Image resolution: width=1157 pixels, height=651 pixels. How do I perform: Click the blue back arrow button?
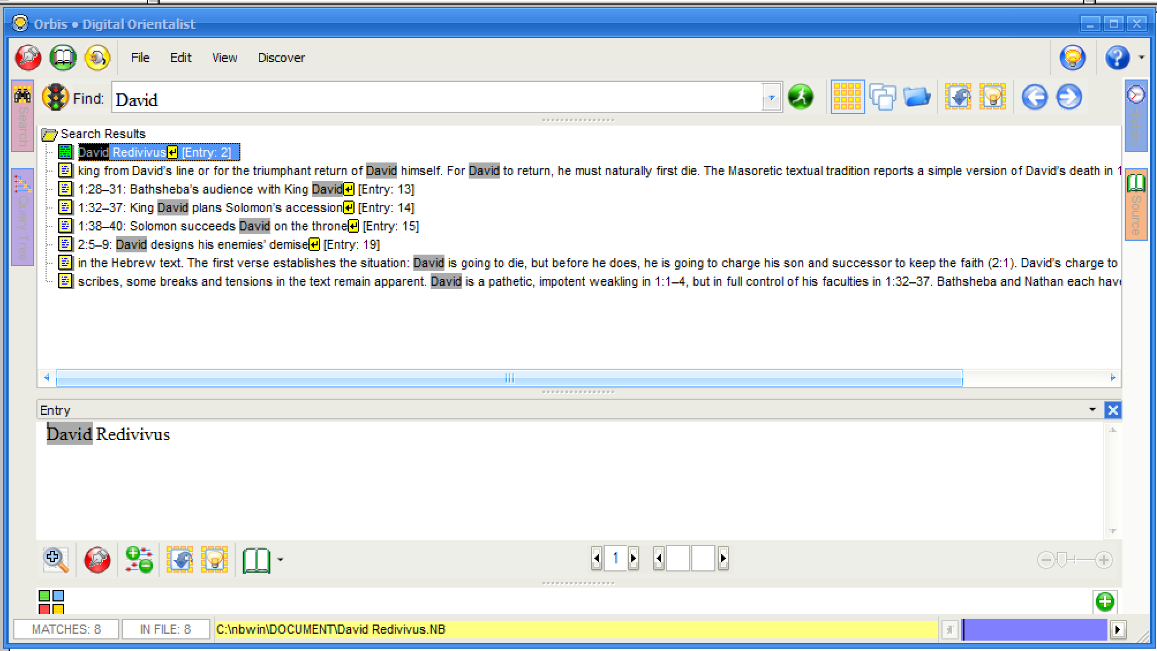pyautogui.click(x=1034, y=97)
